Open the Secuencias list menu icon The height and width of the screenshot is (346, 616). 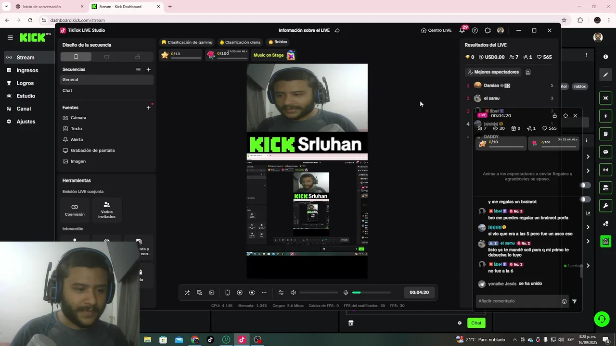tap(138, 70)
